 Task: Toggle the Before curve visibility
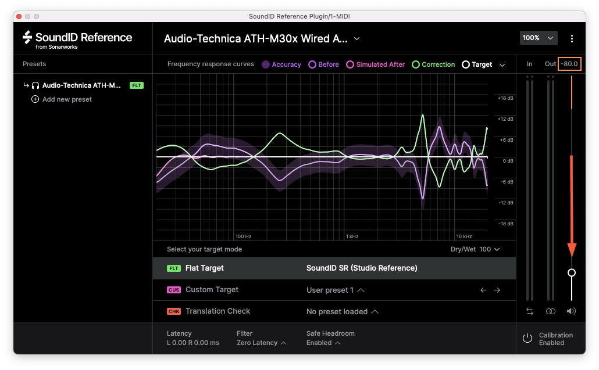tap(313, 64)
